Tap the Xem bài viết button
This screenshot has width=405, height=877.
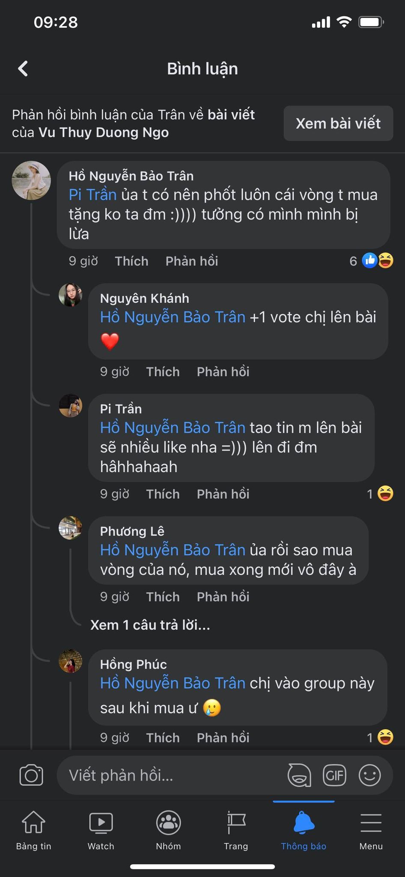(338, 123)
